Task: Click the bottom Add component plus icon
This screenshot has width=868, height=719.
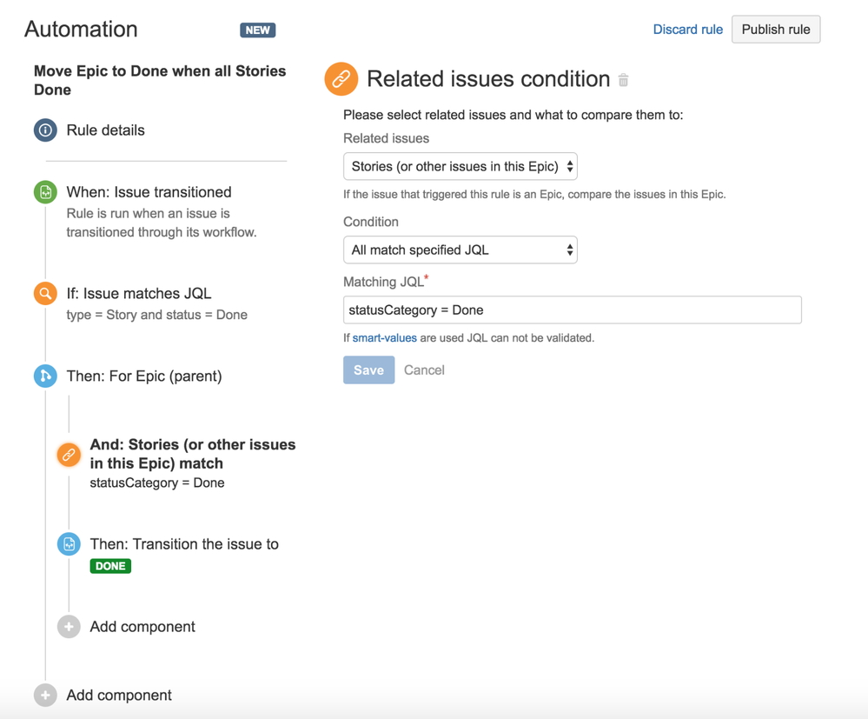Action: pos(45,696)
